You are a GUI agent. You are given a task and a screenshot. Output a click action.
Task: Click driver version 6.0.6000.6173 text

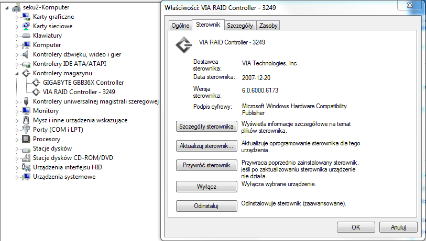point(260,90)
